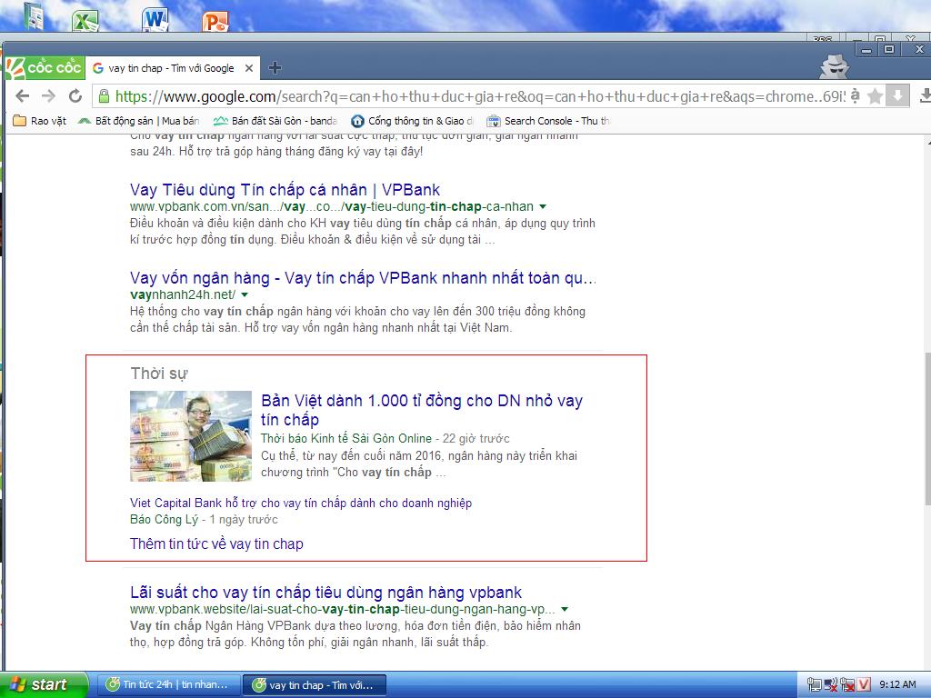Close the 'vay tin chap' tab
This screenshot has height=698, width=931.
pos(249,68)
